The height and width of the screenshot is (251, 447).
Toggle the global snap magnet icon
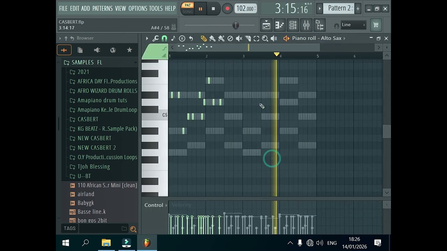(x=336, y=25)
